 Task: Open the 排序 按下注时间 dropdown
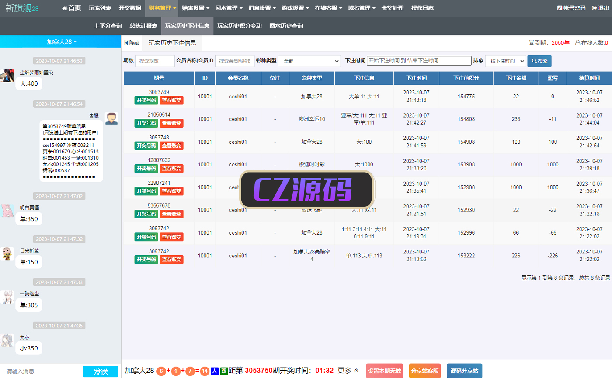click(x=505, y=61)
